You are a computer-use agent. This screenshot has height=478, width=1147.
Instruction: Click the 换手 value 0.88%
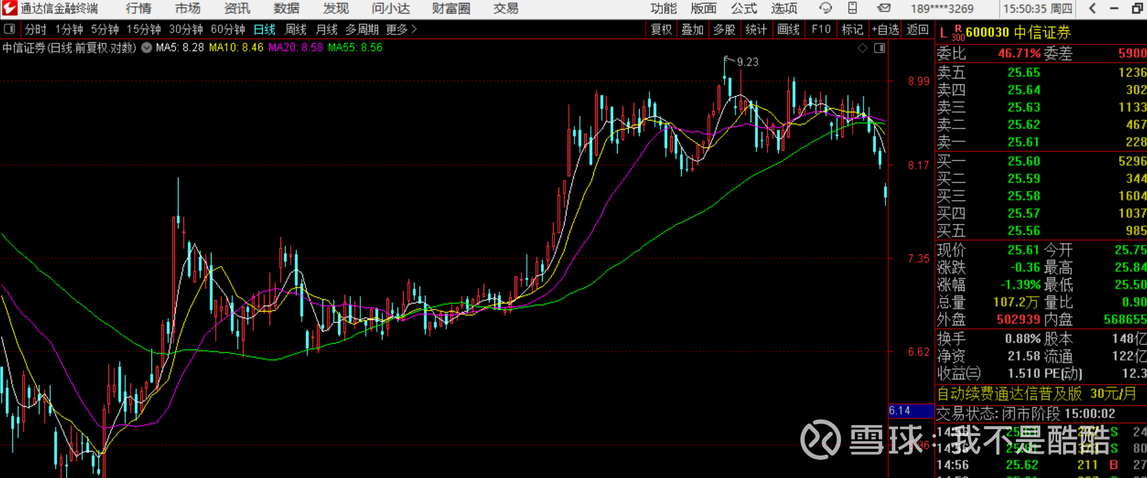point(1023,338)
